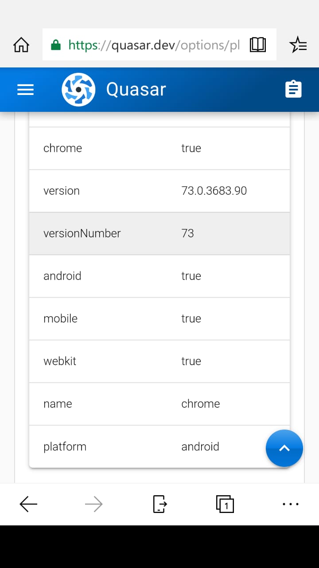
Task: Tap the Quasar logo in the header
Action: (78, 89)
